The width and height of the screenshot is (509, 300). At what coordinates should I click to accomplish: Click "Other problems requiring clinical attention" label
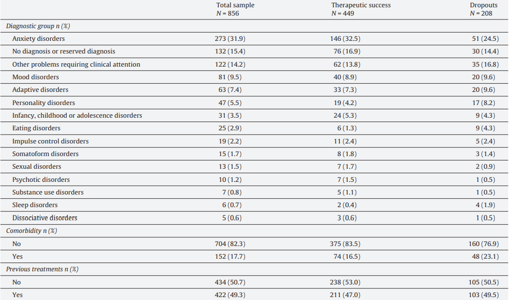(x=76, y=64)
